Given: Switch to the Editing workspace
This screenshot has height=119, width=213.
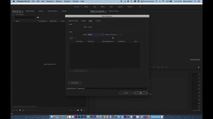Looking at the screenshot, I should pos(86,7).
